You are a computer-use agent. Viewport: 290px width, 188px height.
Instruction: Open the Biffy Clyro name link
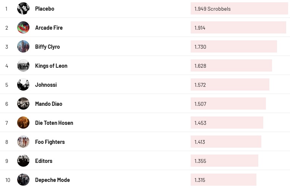click(47, 46)
